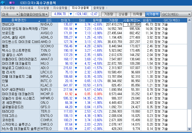Click the GICS(섹터) column header
The height and width of the screenshot is (133, 192).
coord(170,20)
